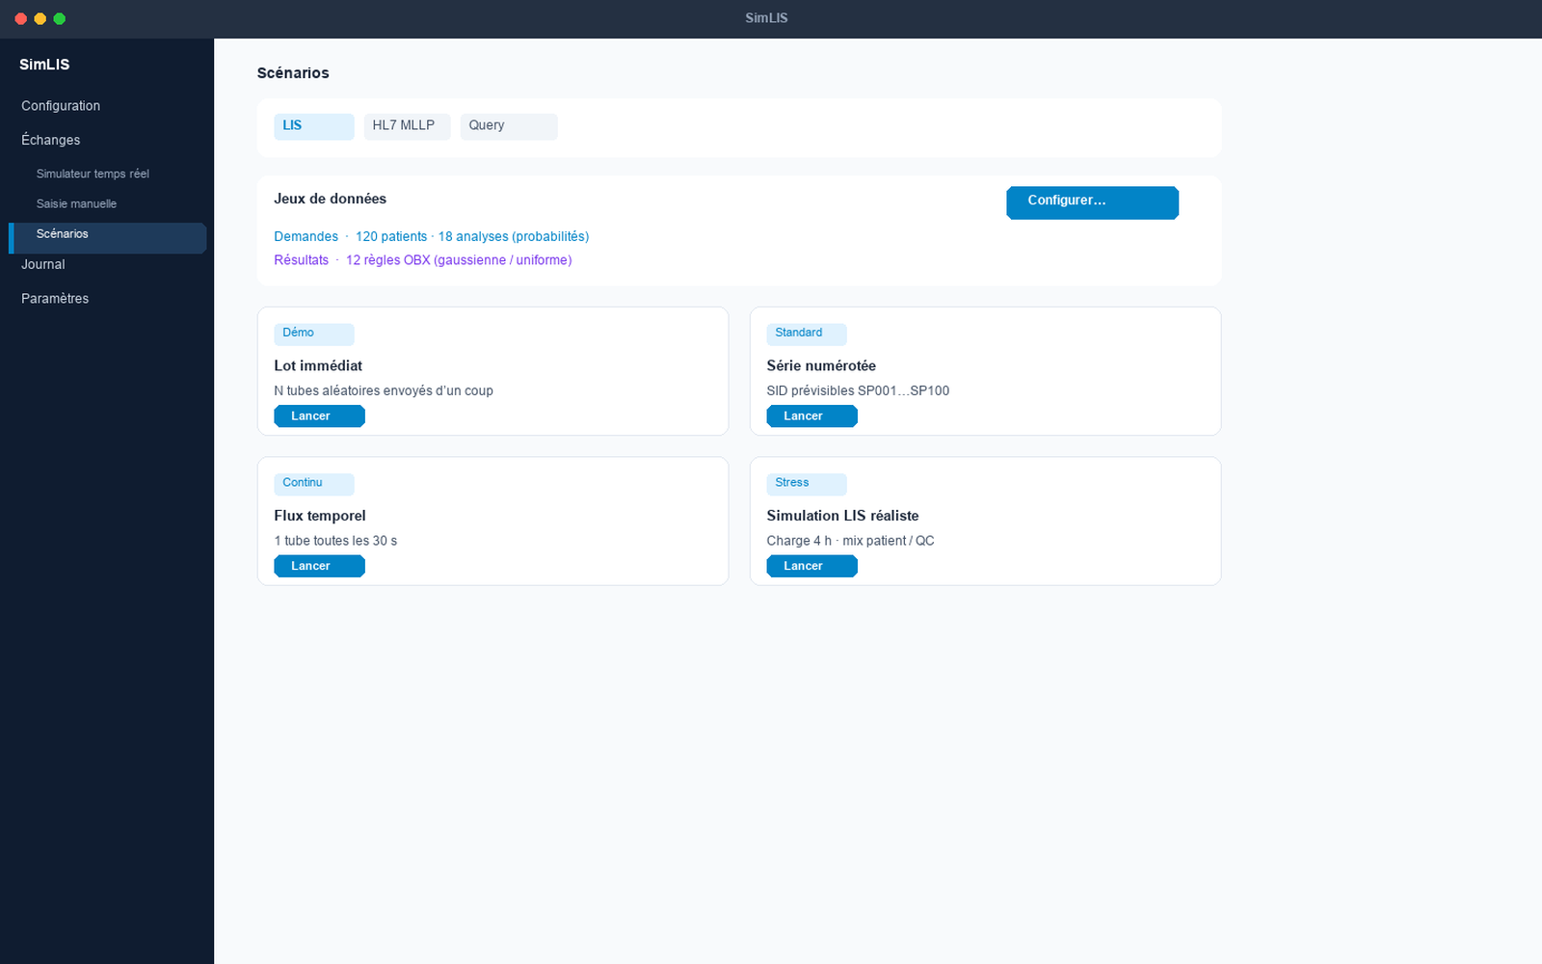The width and height of the screenshot is (1542, 964).
Task: Run the Simulation LIS réaliste scenario
Action: pyautogui.click(x=811, y=566)
